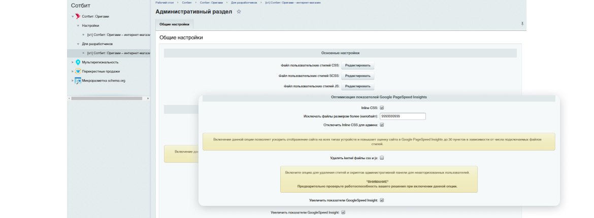594x218 pixels.
Task: Click the sidebar horizontal scrollbar thumb
Action: 107,98
